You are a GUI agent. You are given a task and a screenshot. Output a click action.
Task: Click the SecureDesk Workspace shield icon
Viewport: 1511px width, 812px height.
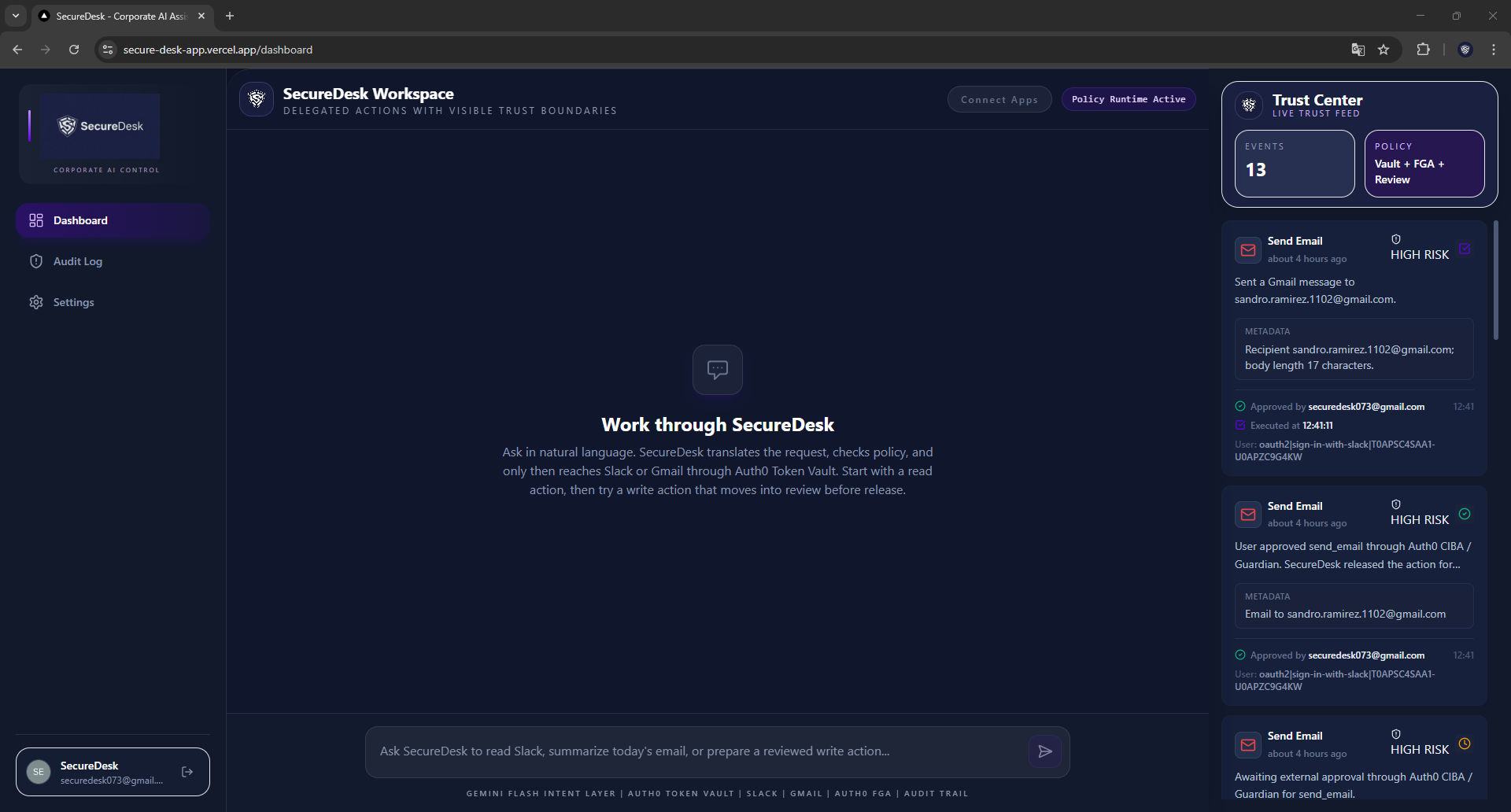[257, 99]
